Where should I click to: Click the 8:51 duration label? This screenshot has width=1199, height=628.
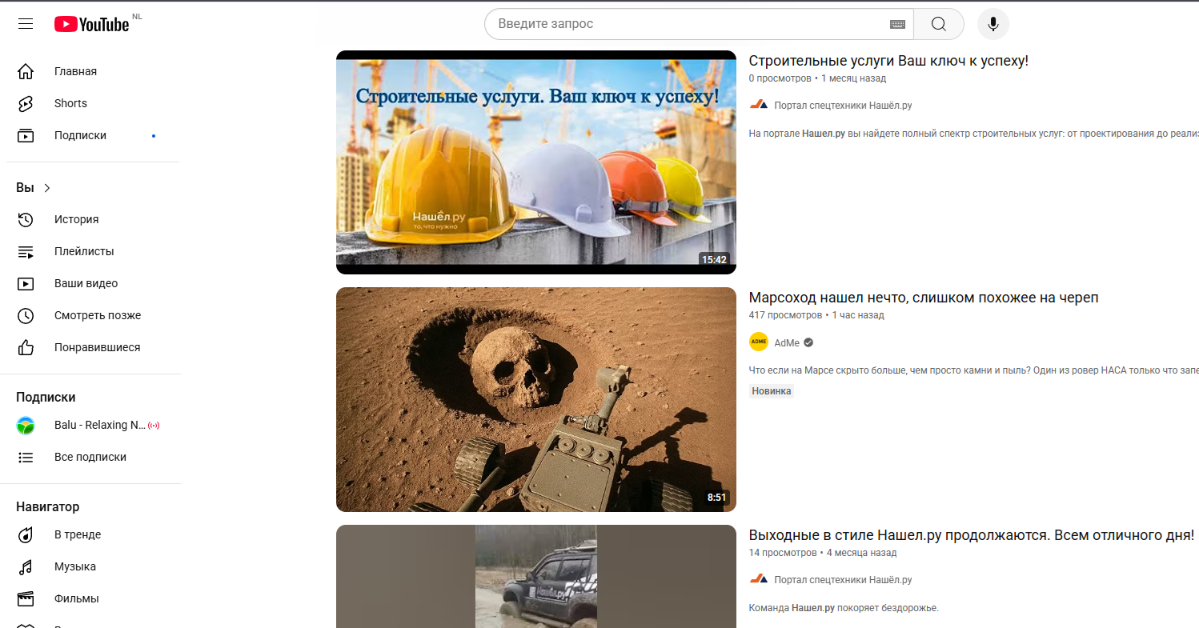(x=717, y=498)
